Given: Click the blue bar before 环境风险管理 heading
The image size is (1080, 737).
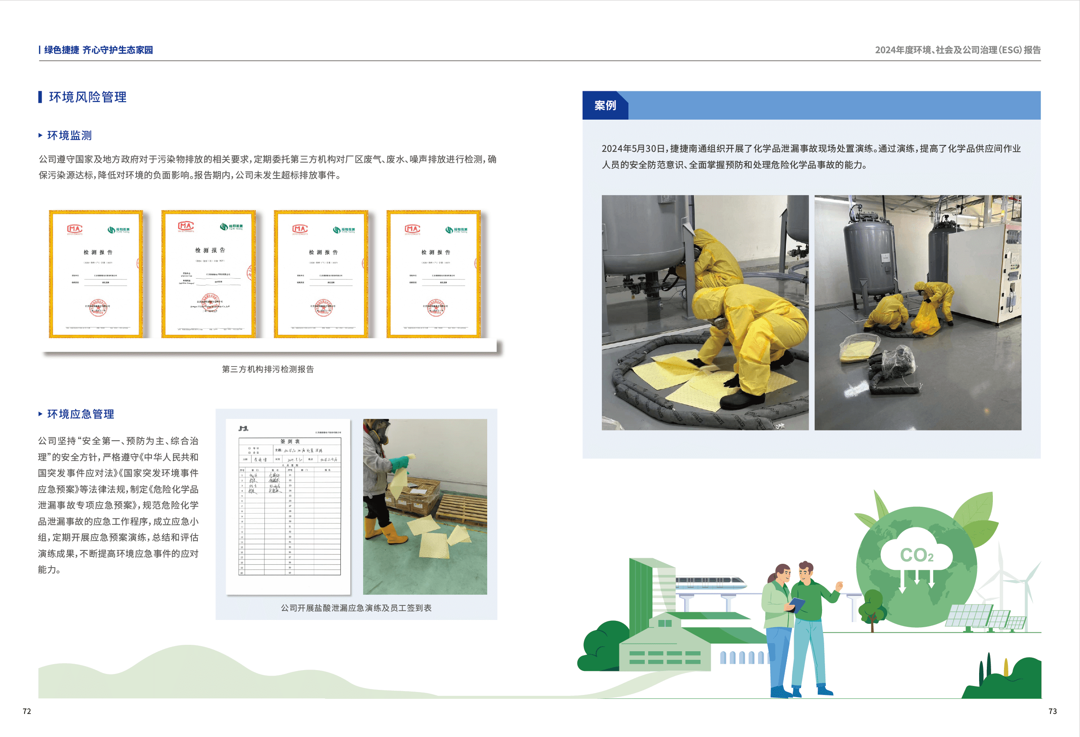Looking at the screenshot, I should [40, 97].
